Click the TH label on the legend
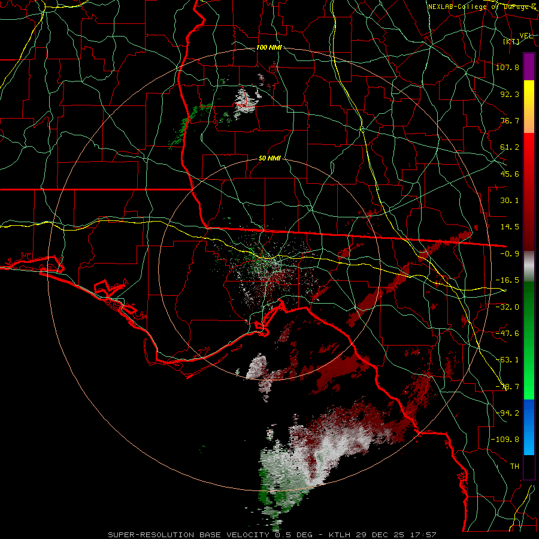539x539 pixels. (x=514, y=467)
